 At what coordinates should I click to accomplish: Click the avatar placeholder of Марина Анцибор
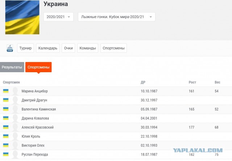(x=15, y=91)
